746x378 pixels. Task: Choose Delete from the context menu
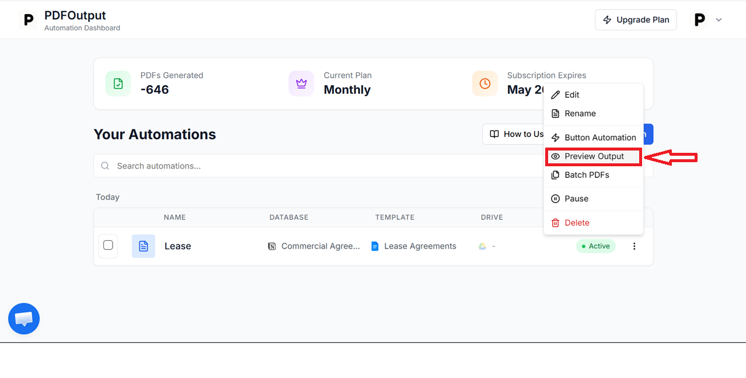pyautogui.click(x=593, y=223)
